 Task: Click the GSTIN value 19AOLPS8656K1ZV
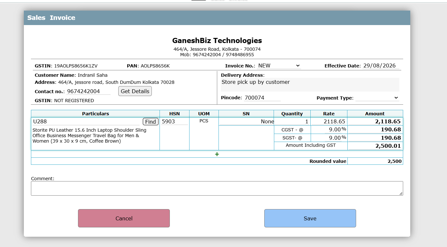pos(76,66)
